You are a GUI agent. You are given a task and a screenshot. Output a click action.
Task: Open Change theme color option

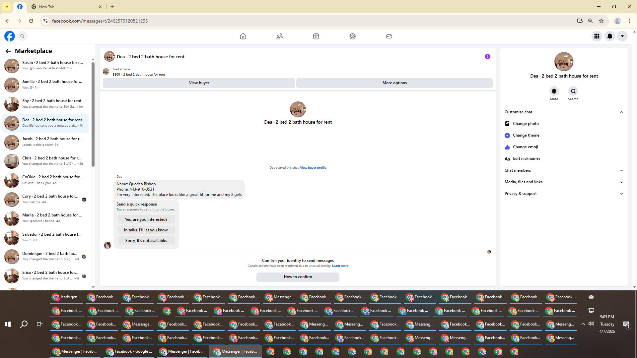click(526, 135)
